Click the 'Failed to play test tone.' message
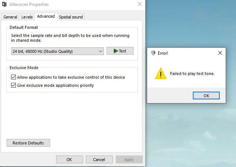Image resolution: width=236 pixels, height=167 pixels. (x=192, y=74)
